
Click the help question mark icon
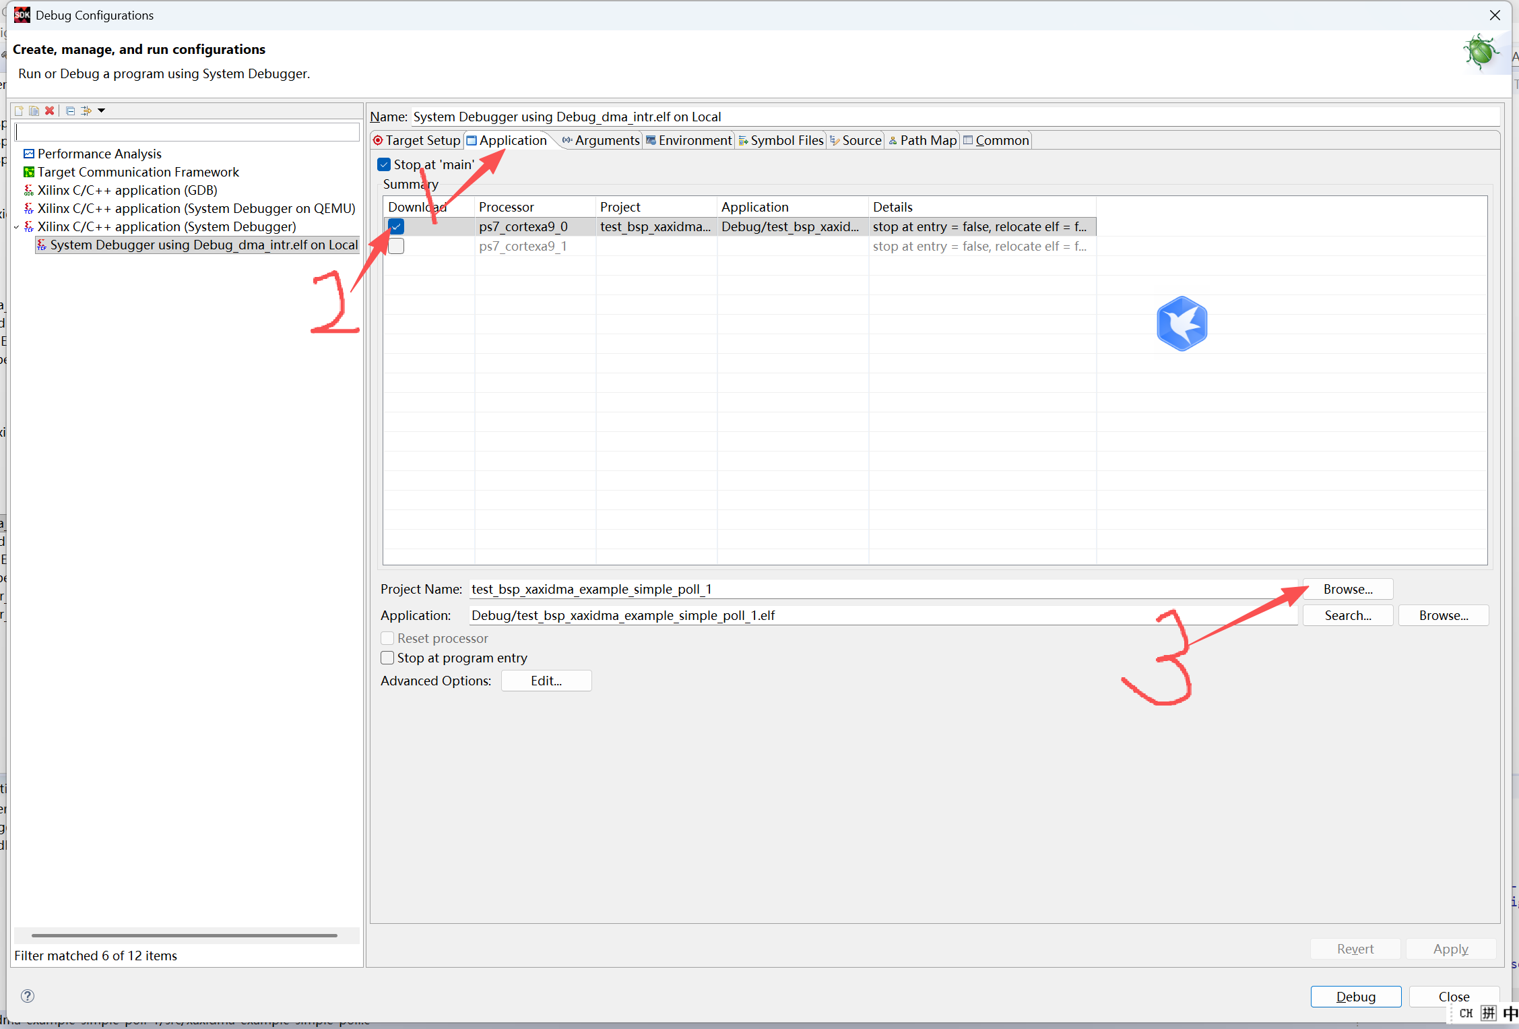point(28,996)
